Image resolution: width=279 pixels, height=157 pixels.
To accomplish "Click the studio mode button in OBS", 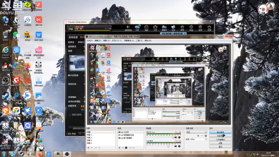I will click(220, 140).
